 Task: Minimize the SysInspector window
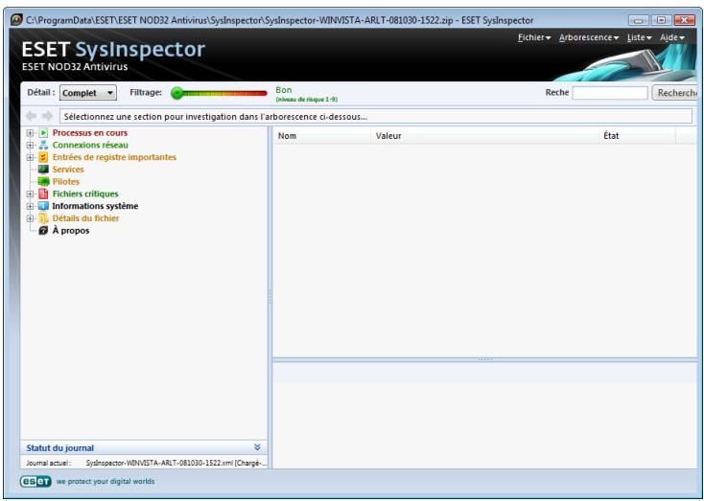pos(639,20)
